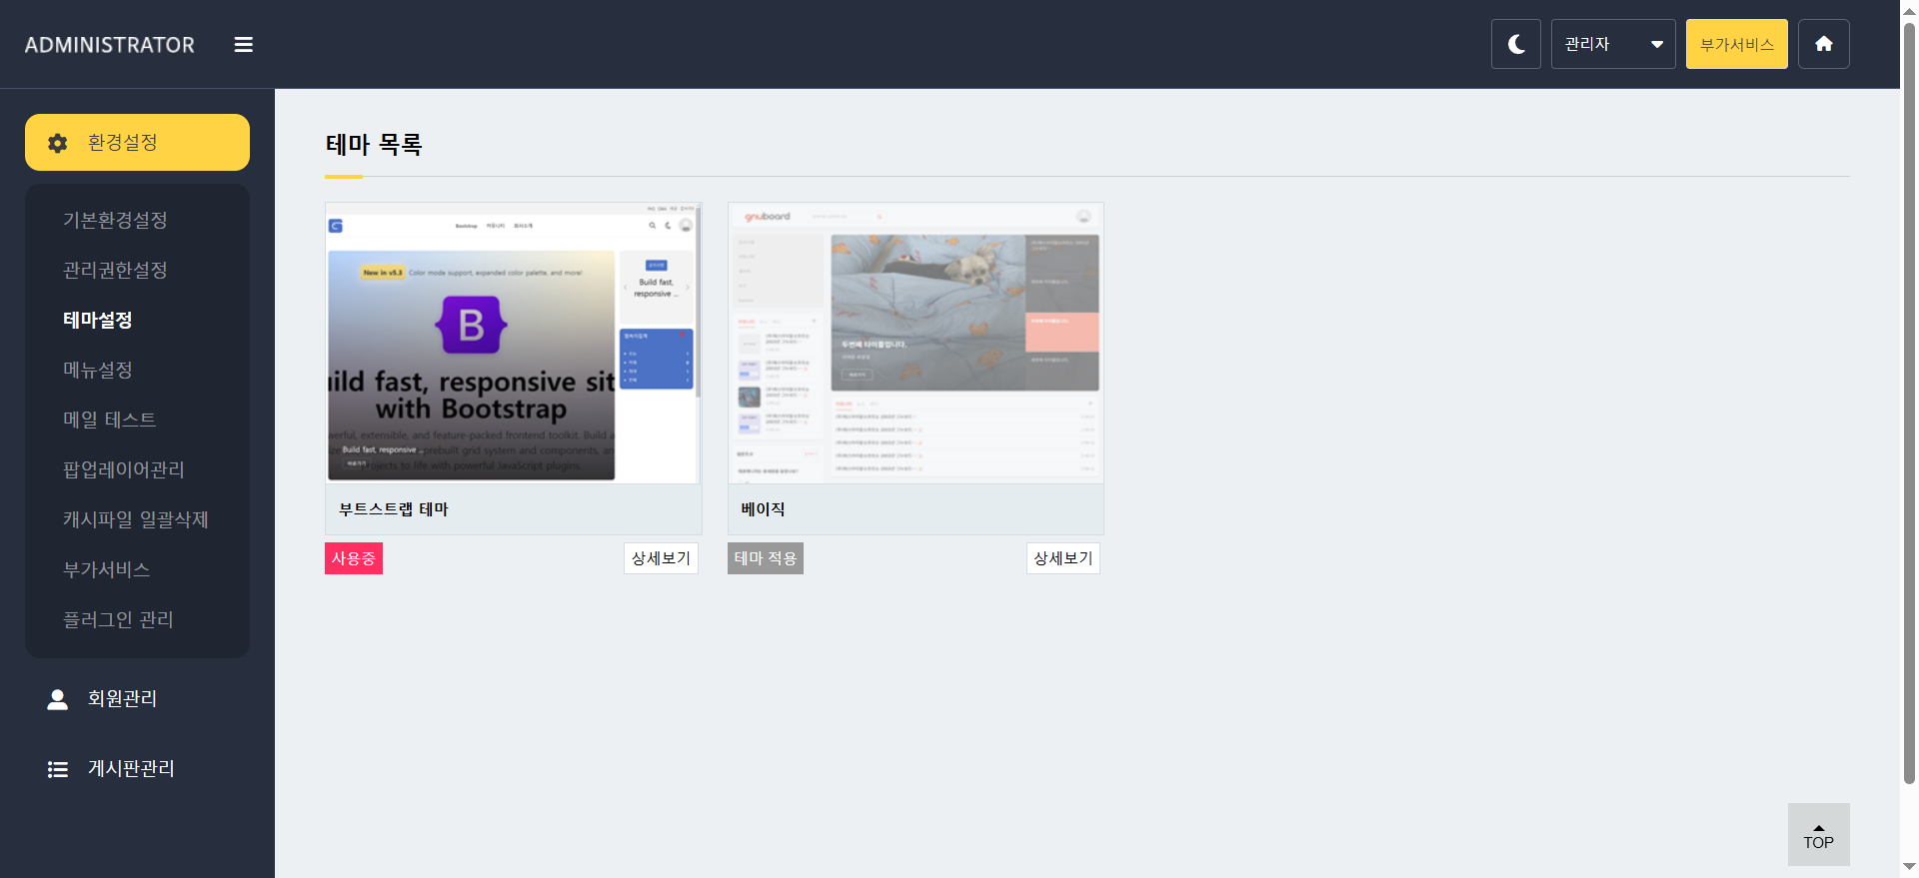Open the 관리자 dropdown
1919x878 pixels.
point(1612,44)
